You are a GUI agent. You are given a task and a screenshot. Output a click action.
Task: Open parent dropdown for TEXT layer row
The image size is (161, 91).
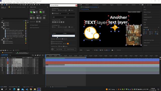pyautogui.click(x=39, y=62)
